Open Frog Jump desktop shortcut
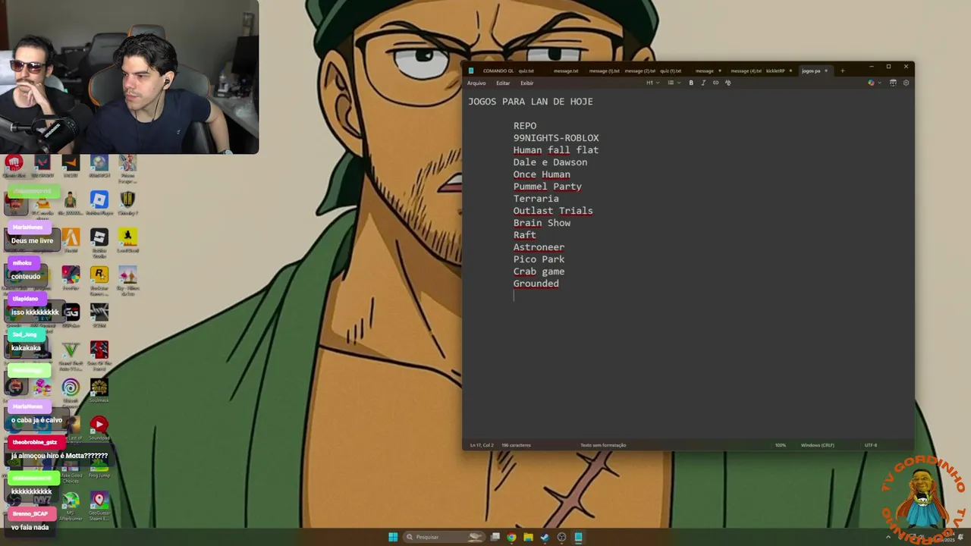The image size is (971, 546). click(99, 466)
